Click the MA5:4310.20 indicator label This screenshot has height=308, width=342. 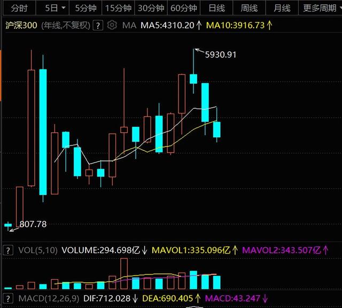(x=167, y=26)
